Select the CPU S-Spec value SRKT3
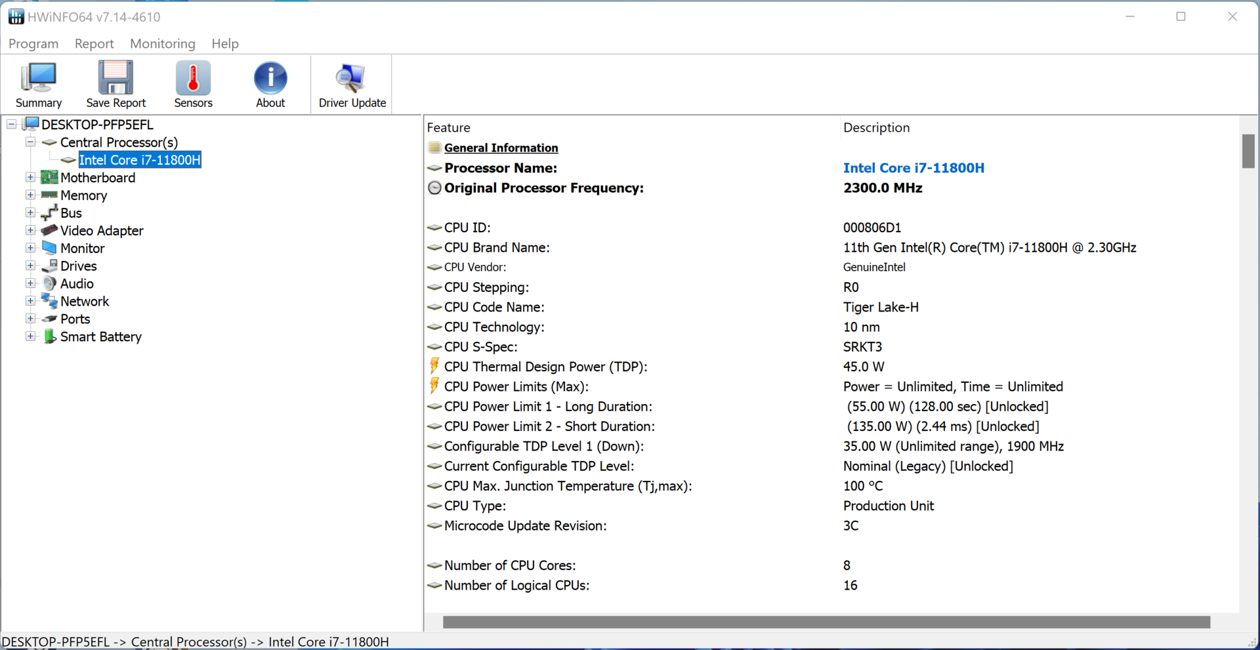The height and width of the screenshot is (650, 1260). pyautogui.click(x=862, y=347)
